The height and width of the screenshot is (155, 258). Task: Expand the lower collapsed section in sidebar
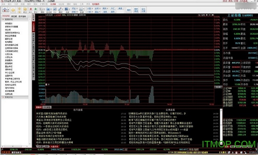point(15,97)
